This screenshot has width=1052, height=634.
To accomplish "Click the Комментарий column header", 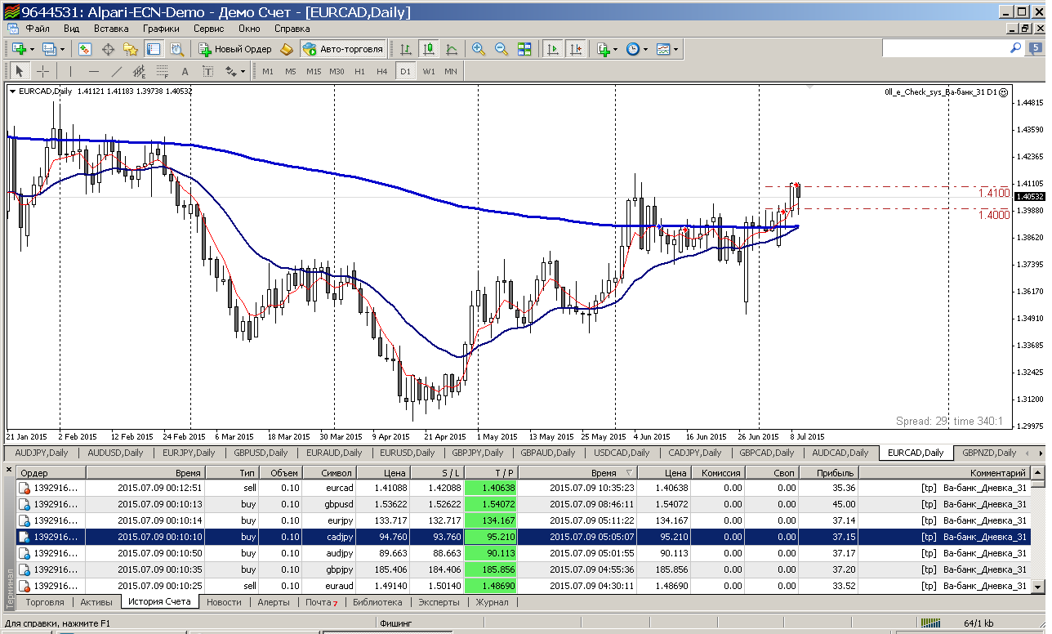I will tap(943, 472).
